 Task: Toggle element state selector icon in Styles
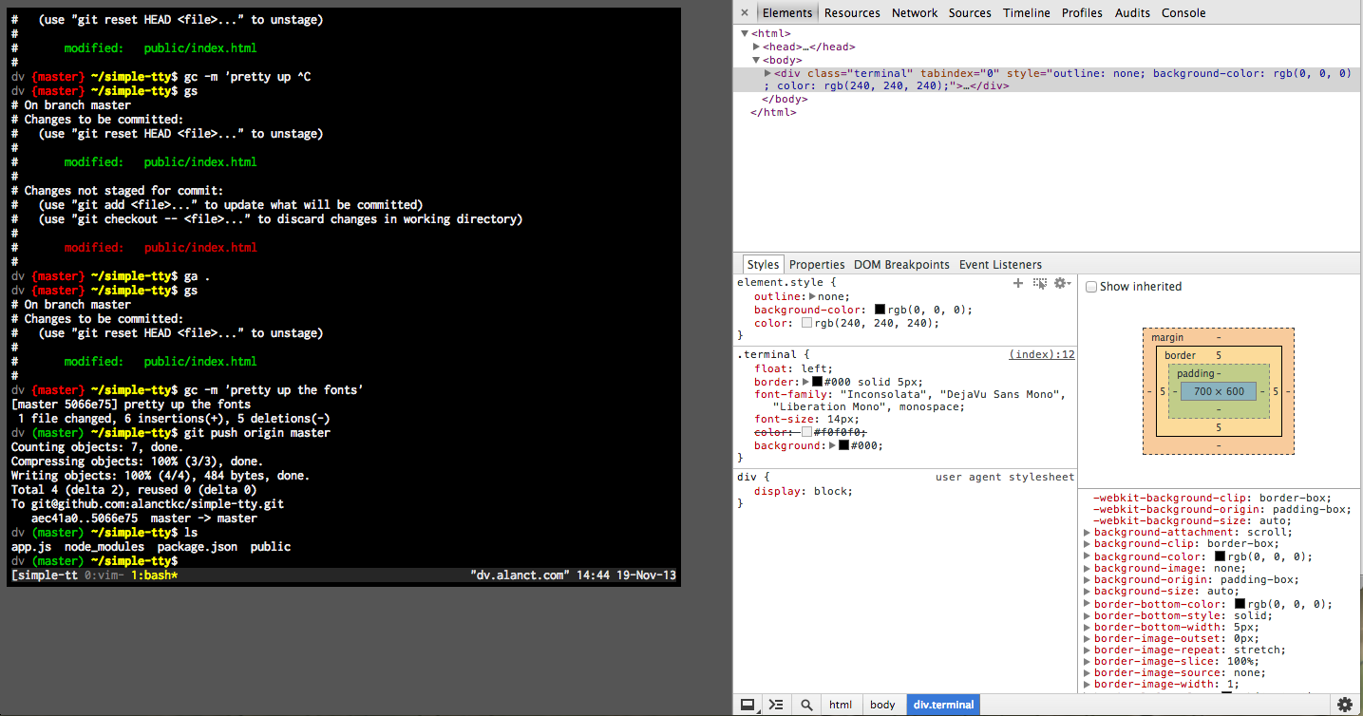coord(1040,283)
